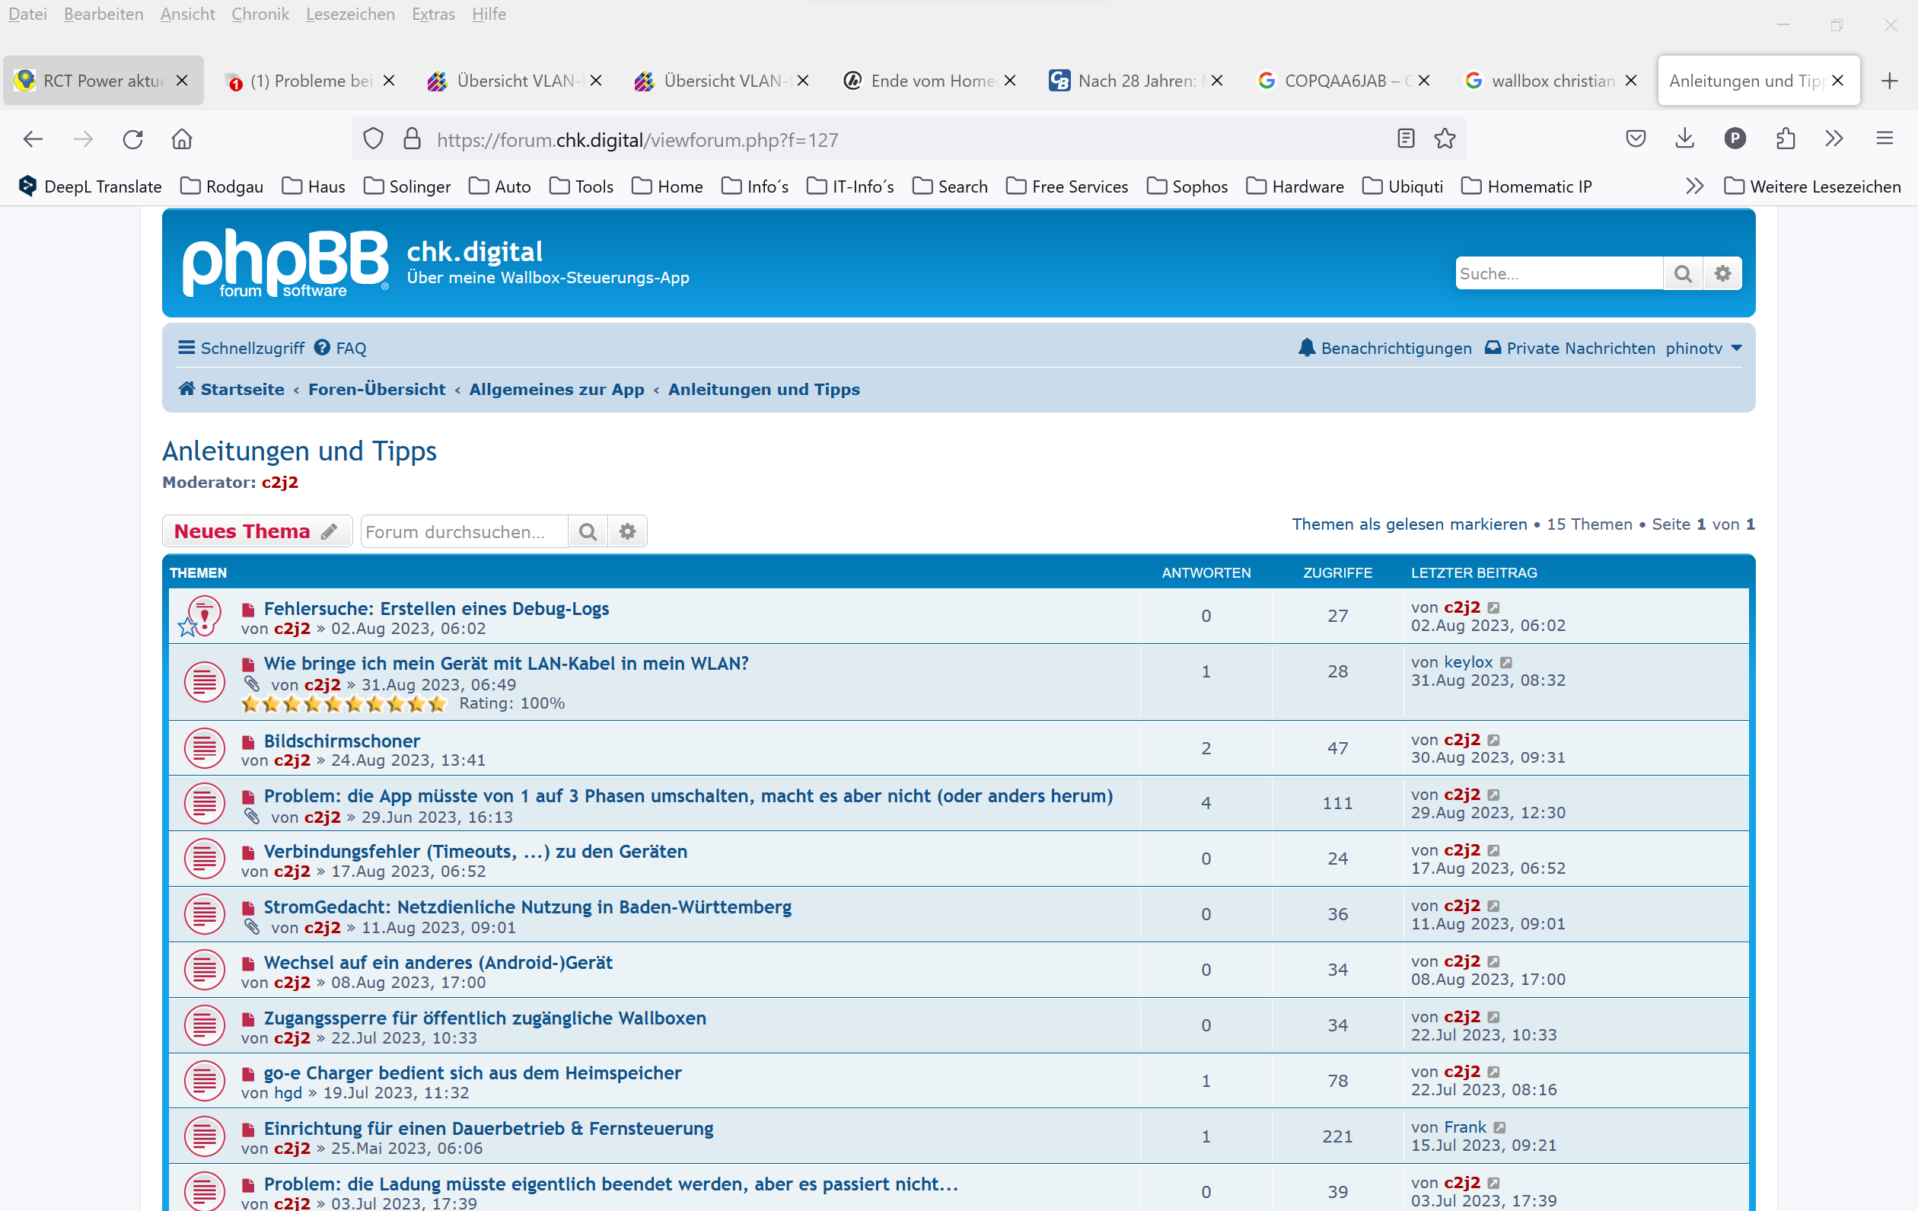
Task: Open moderator c2j2 profile link
Action: (x=280, y=483)
